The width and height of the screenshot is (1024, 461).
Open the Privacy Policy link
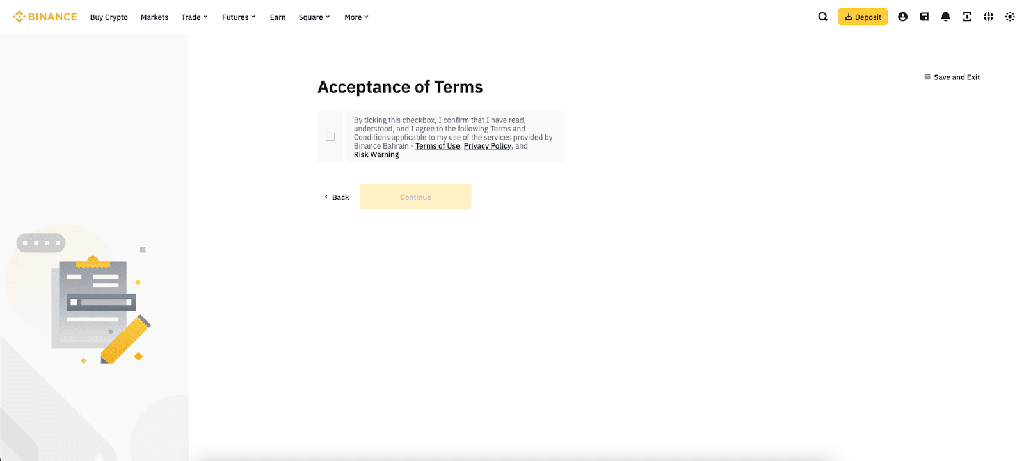click(487, 146)
